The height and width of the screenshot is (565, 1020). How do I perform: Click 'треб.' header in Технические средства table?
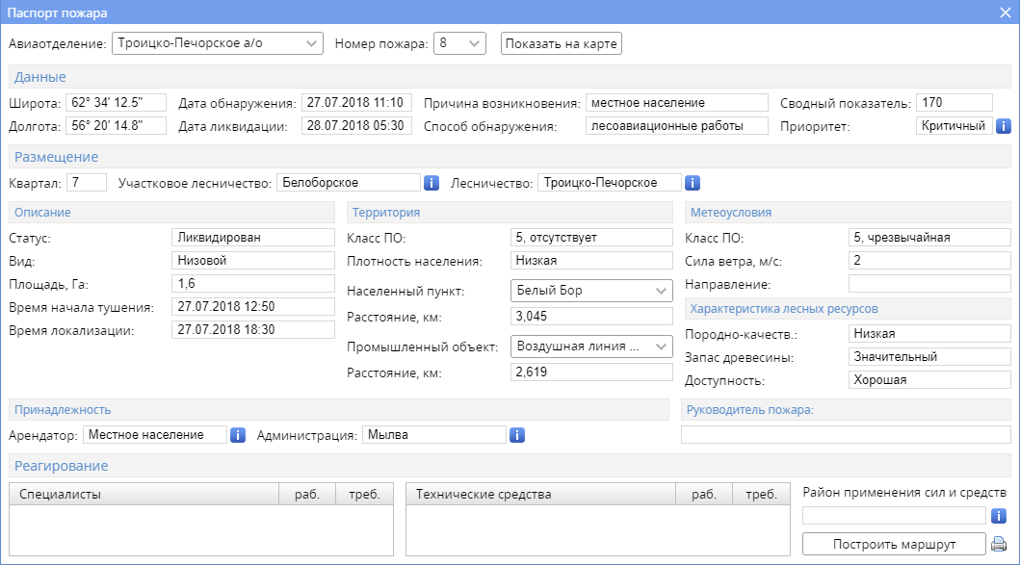point(761,494)
